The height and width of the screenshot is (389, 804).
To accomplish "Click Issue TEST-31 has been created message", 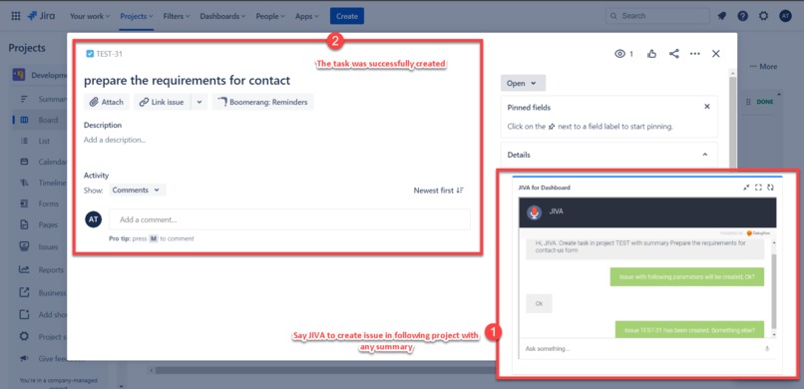I will point(689,330).
